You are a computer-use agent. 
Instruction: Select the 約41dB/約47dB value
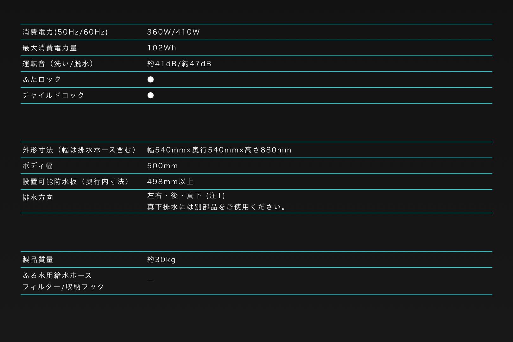(x=179, y=64)
